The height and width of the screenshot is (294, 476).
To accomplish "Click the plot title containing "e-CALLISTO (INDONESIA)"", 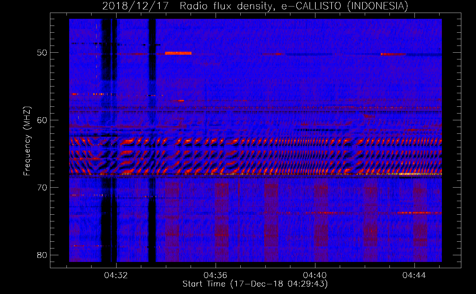I will point(255,6).
